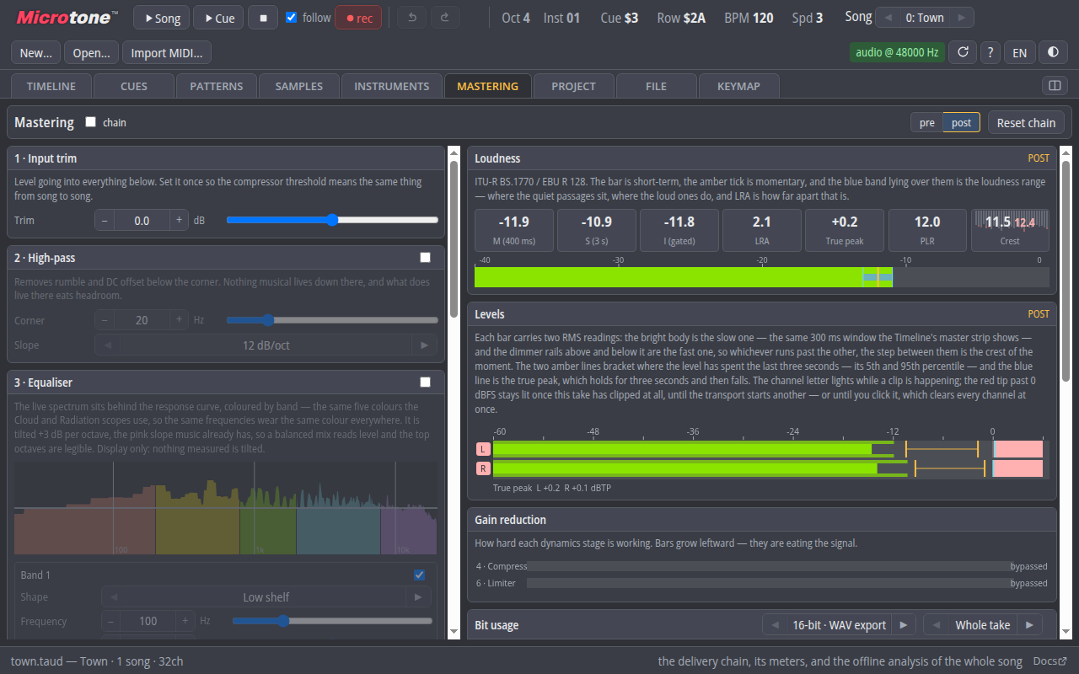This screenshot has width=1079, height=674.
Task: Switch to the INSTRUMENTS tab
Action: tap(391, 86)
